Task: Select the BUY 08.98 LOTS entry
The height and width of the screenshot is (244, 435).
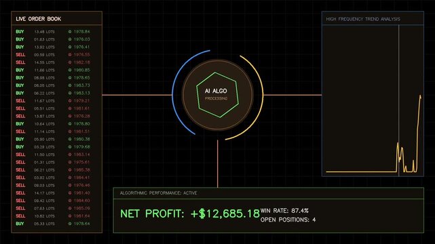Action: 53,78
